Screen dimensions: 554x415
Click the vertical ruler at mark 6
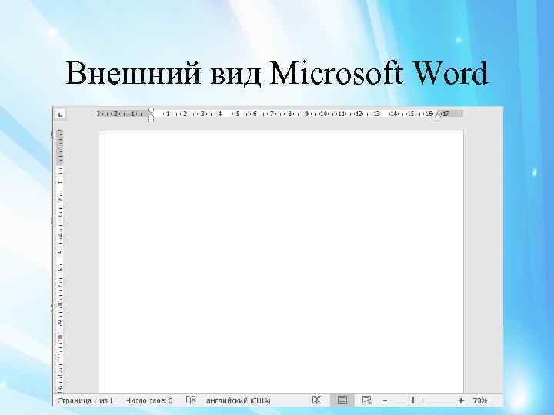pyautogui.click(x=61, y=269)
